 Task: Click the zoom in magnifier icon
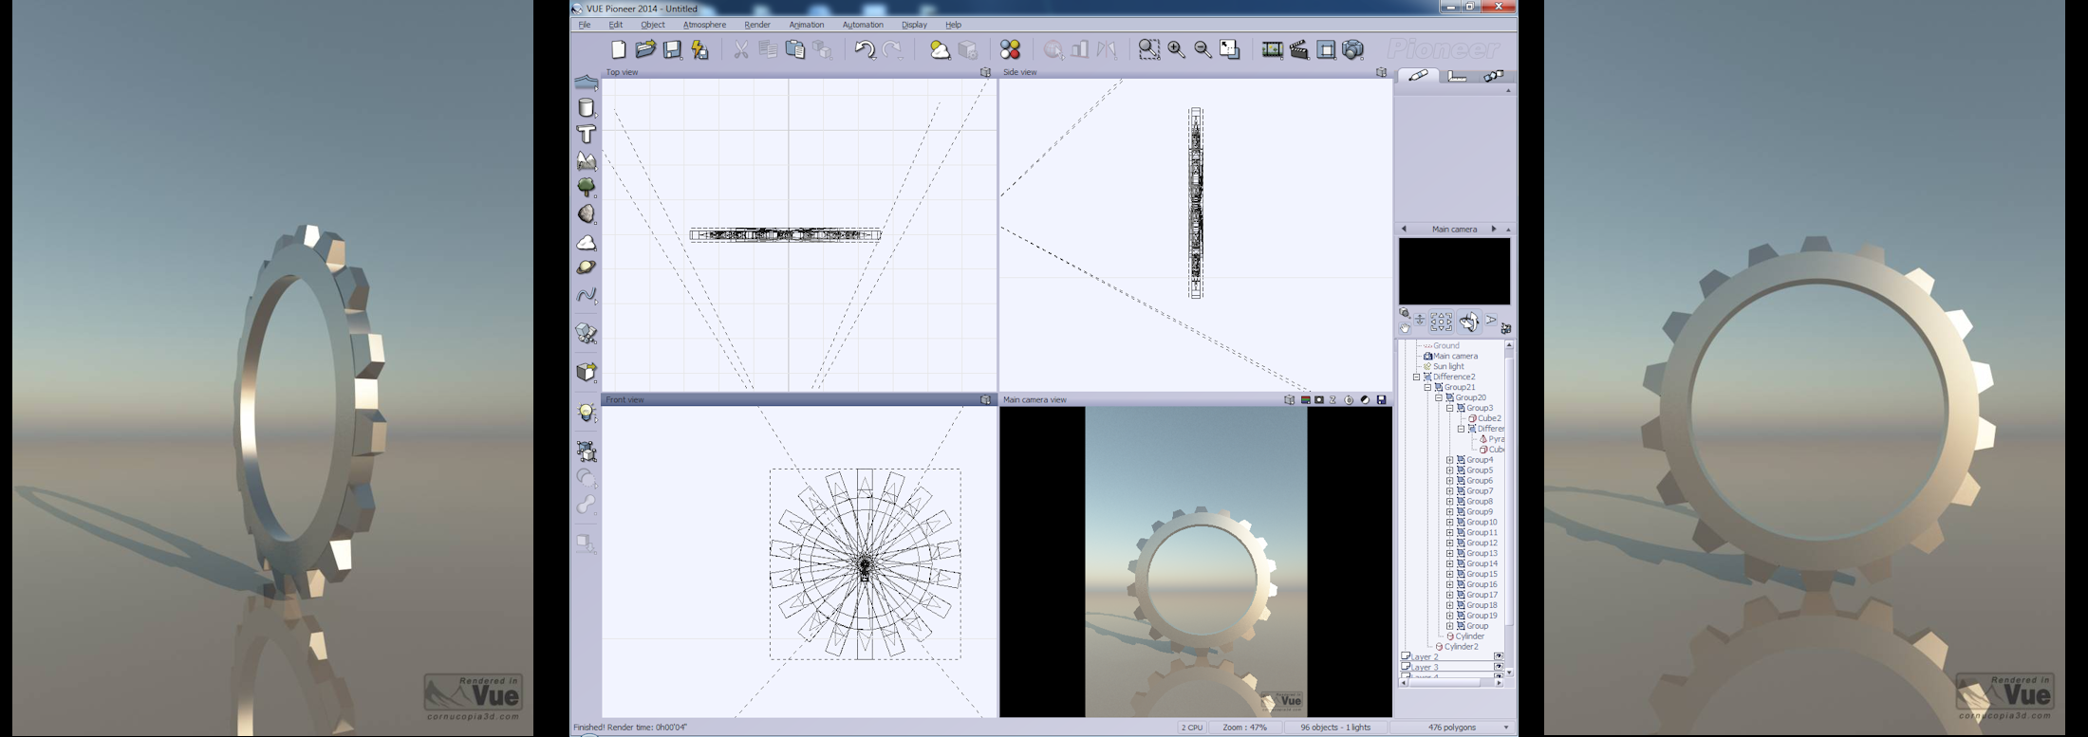[1176, 50]
